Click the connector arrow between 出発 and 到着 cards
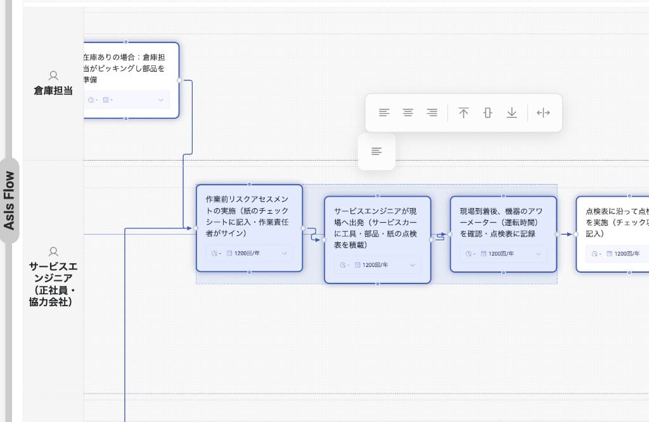 point(439,234)
